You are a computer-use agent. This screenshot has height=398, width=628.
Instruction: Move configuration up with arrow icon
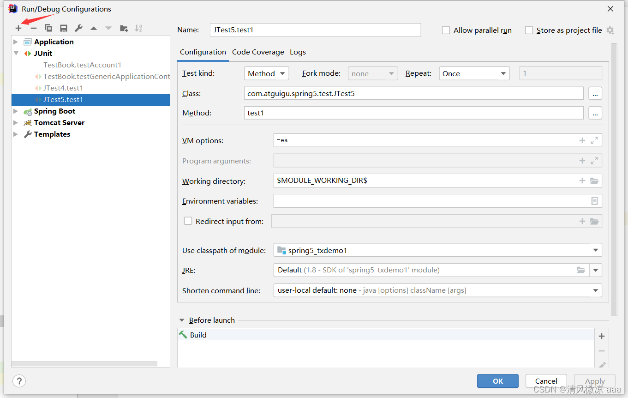pos(94,28)
